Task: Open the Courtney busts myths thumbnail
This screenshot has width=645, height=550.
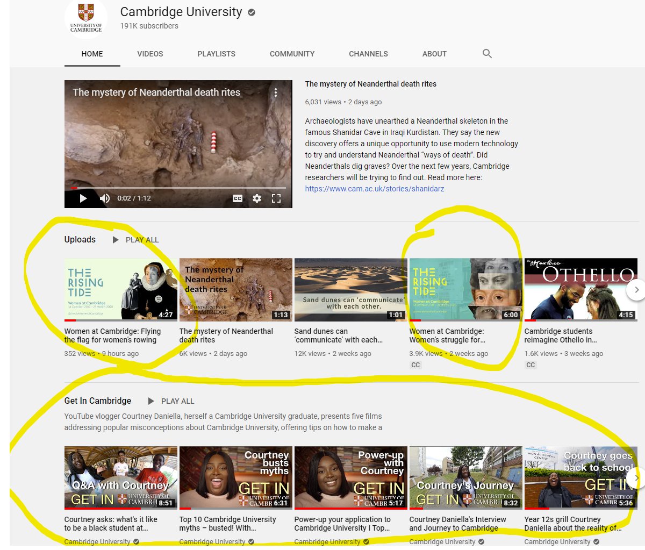Action: coord(236,477)
